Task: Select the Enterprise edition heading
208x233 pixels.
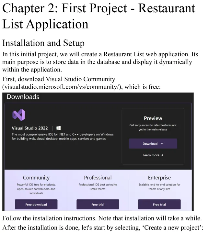Action: tap(159, 178)
